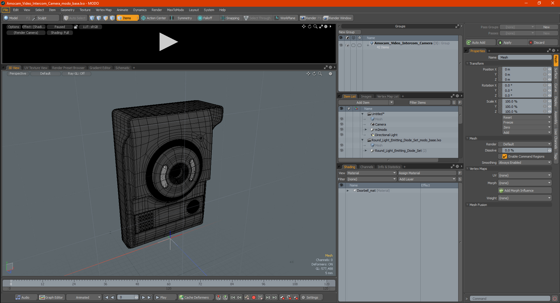Click Auto Add button

click(480, 43)
